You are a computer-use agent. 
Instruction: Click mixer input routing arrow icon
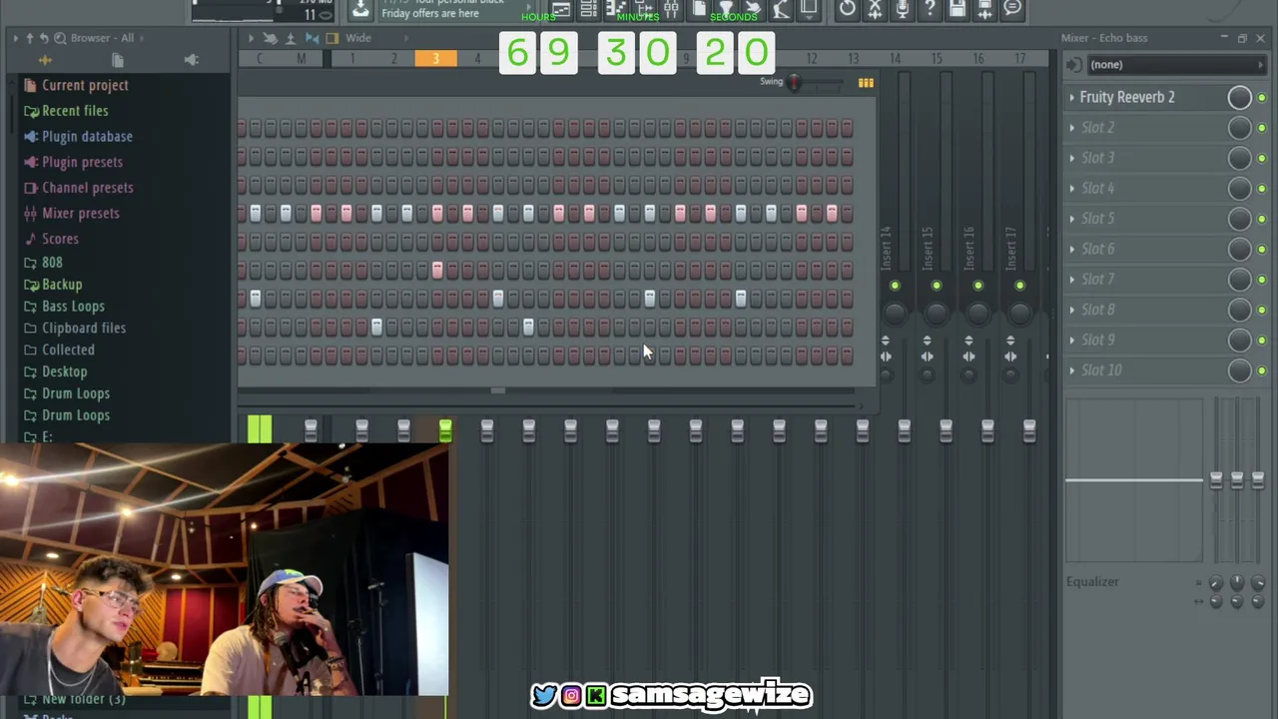(1073, 65)
